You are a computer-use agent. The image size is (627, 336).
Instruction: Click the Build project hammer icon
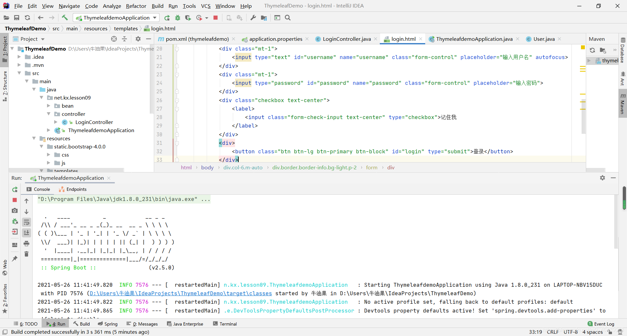point(65,18)
